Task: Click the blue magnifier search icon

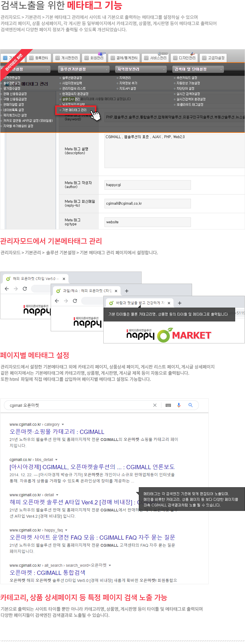Action: pyautogui.click(x=191, y=405)
